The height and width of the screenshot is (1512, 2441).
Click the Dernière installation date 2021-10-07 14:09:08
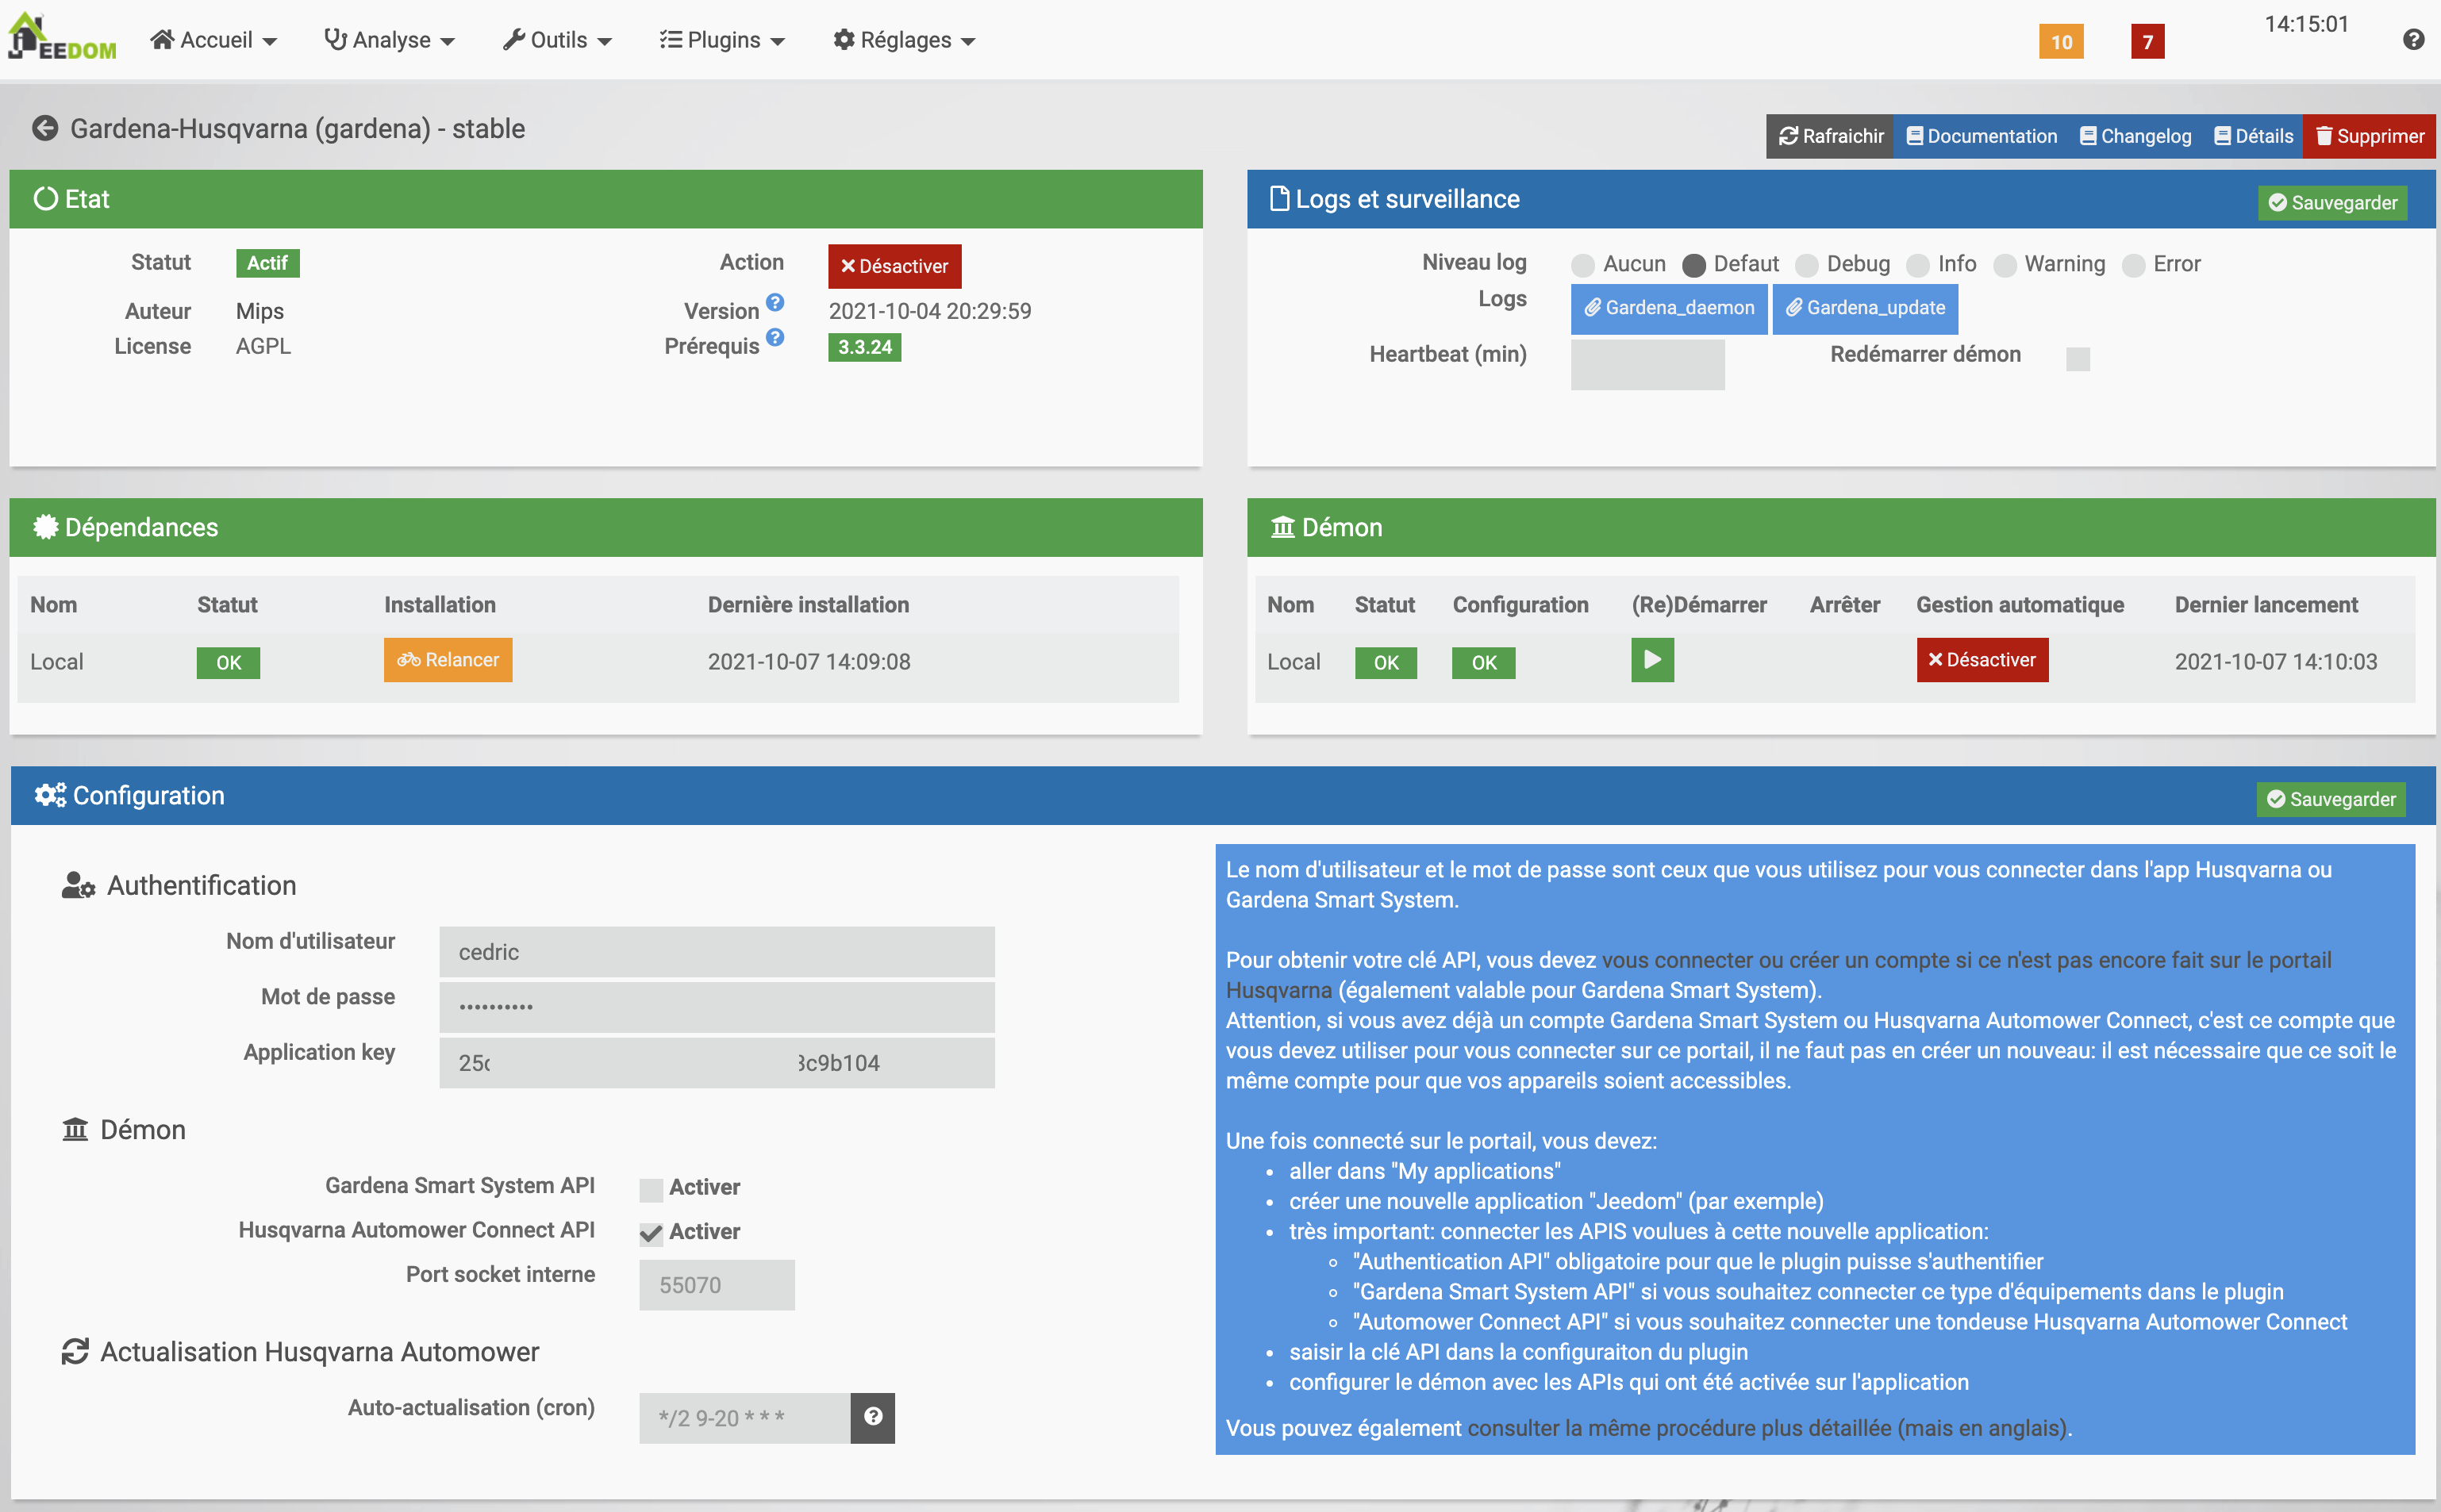tap(809, 661)
